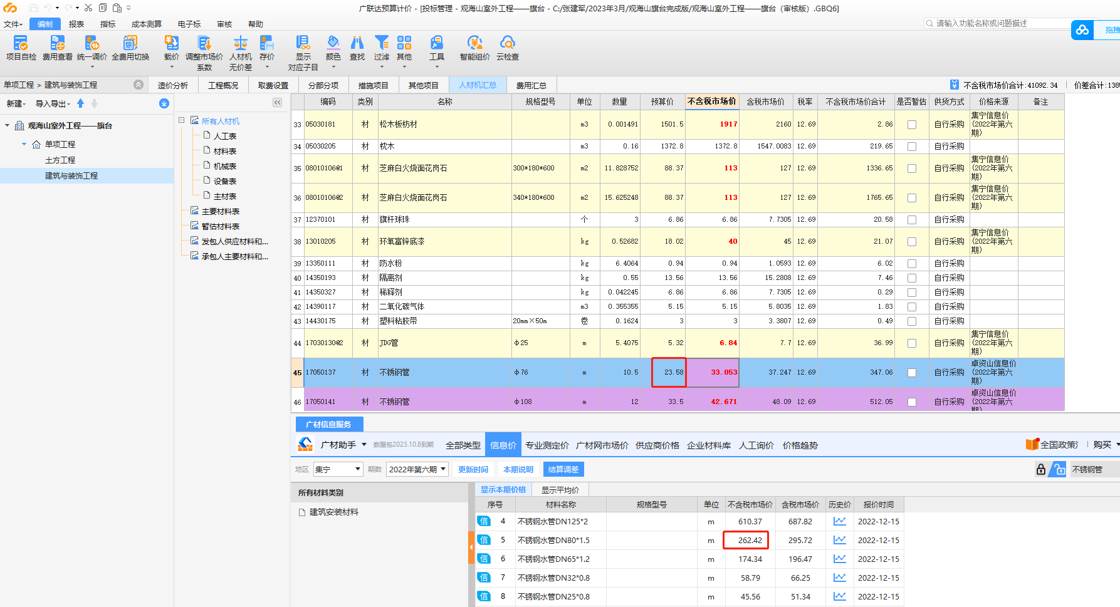Click the 查找 binoculars icon
The image size is (1120, 607).
[357, 43]
